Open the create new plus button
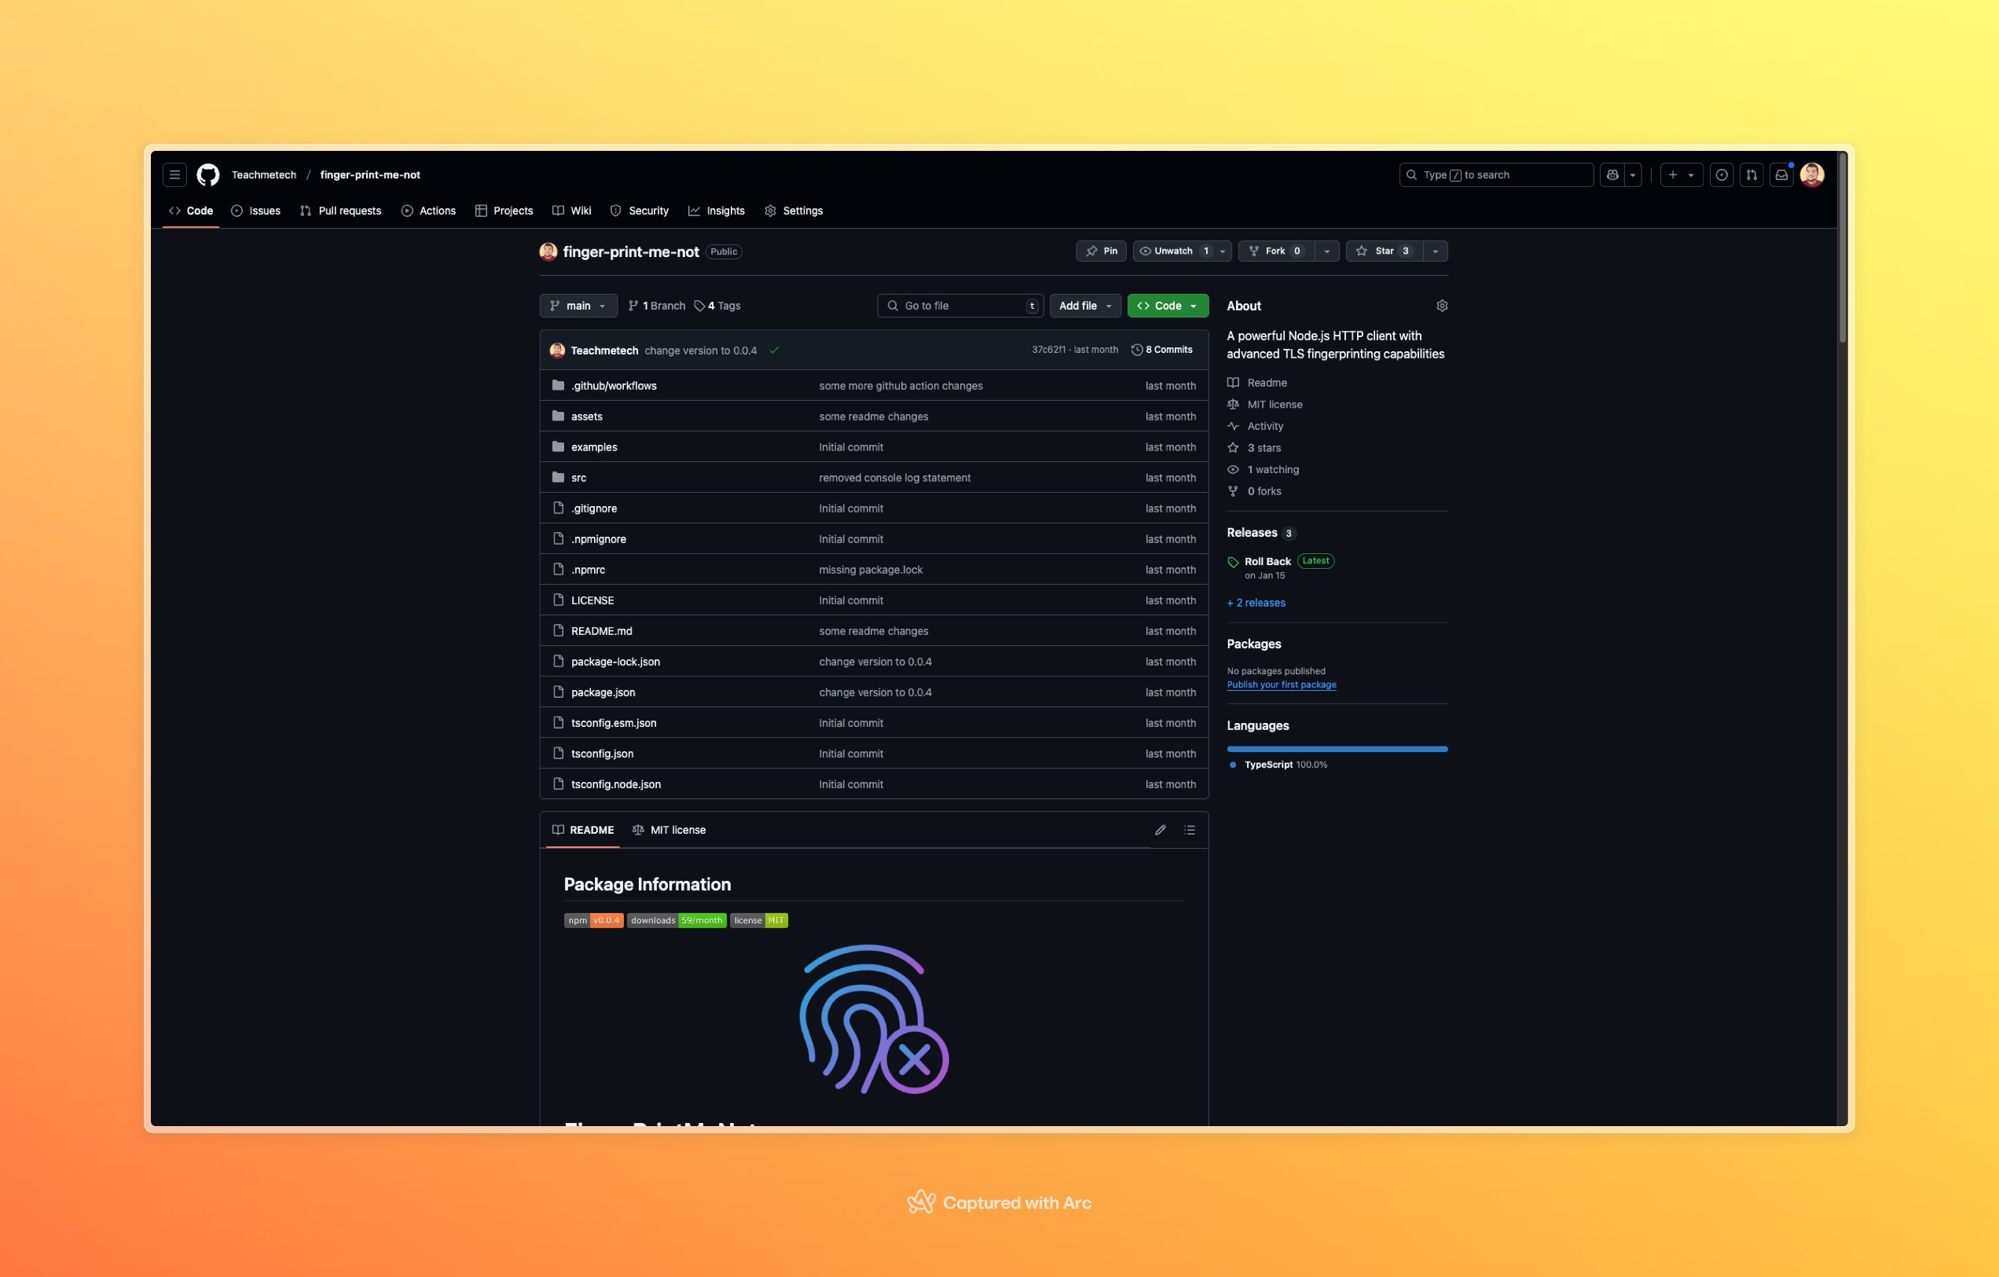The height and width of the screenshot is (1277, 1999). coord(1673,174)
